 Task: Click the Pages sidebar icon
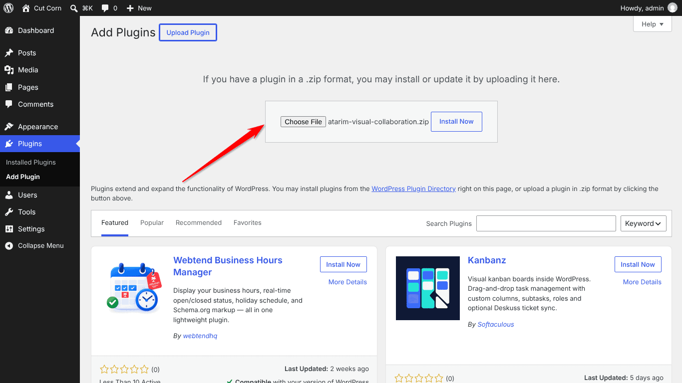pos(9,87)
